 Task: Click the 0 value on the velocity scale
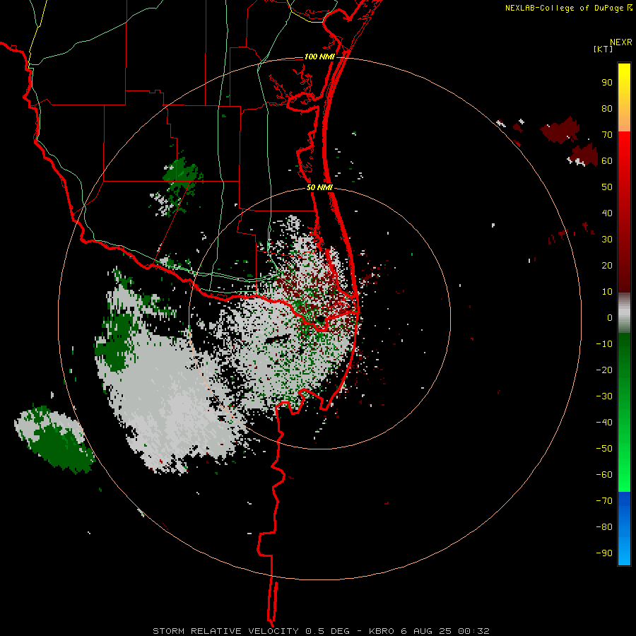point(610,318)
